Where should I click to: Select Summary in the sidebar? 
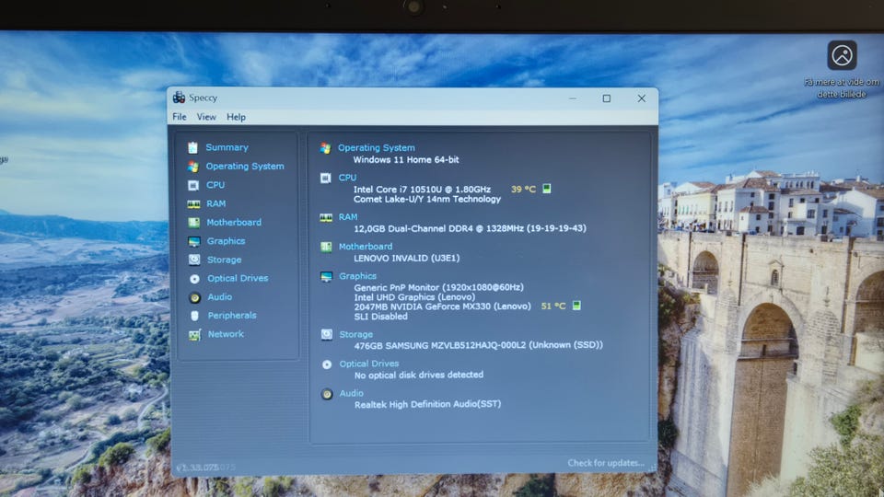coord(227,147)
